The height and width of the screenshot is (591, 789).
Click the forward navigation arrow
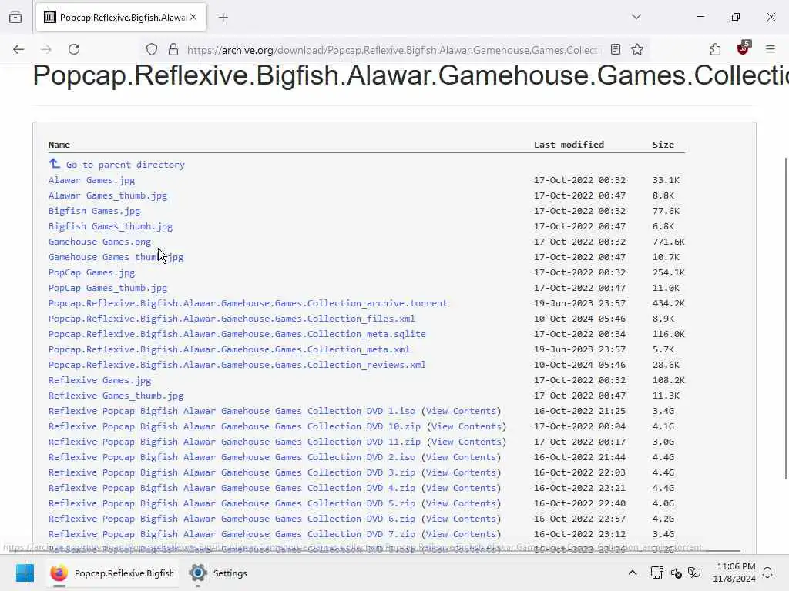(46, 49)
